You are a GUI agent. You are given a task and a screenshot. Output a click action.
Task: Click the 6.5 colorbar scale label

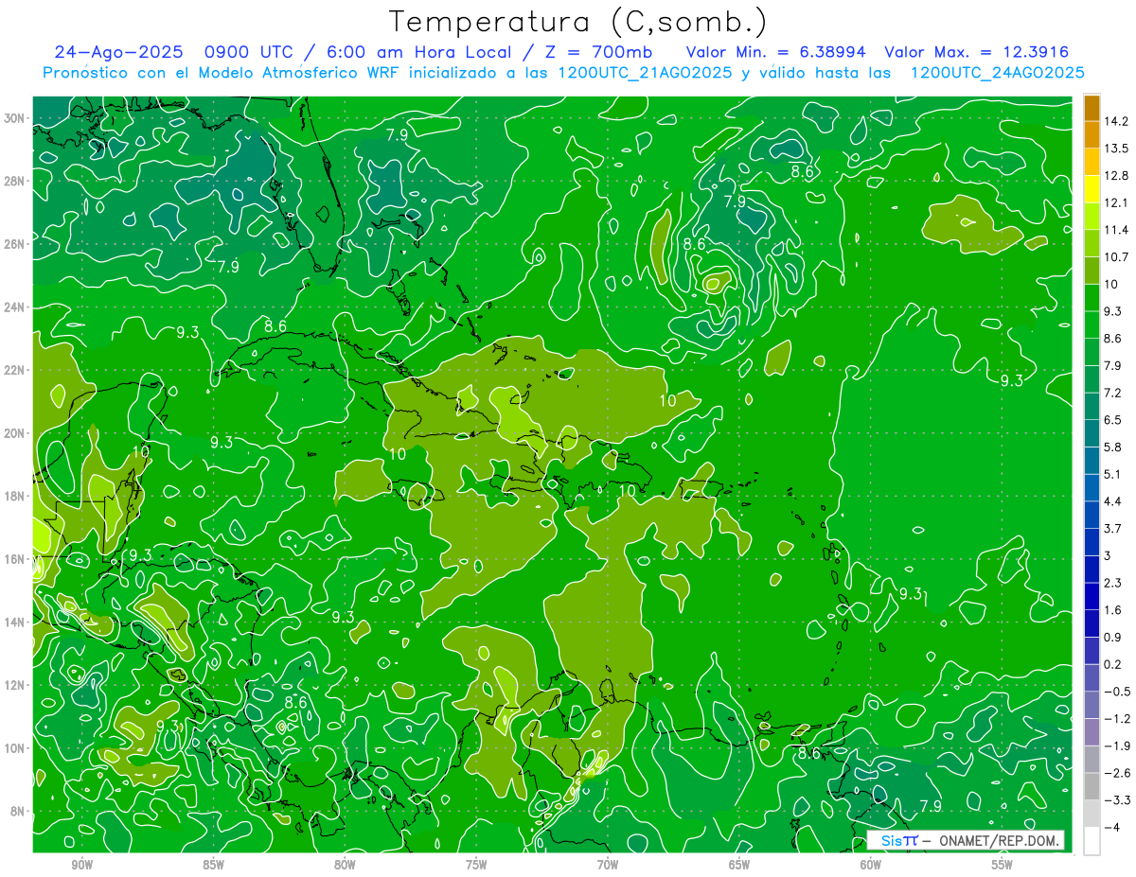click(1114, 420)
